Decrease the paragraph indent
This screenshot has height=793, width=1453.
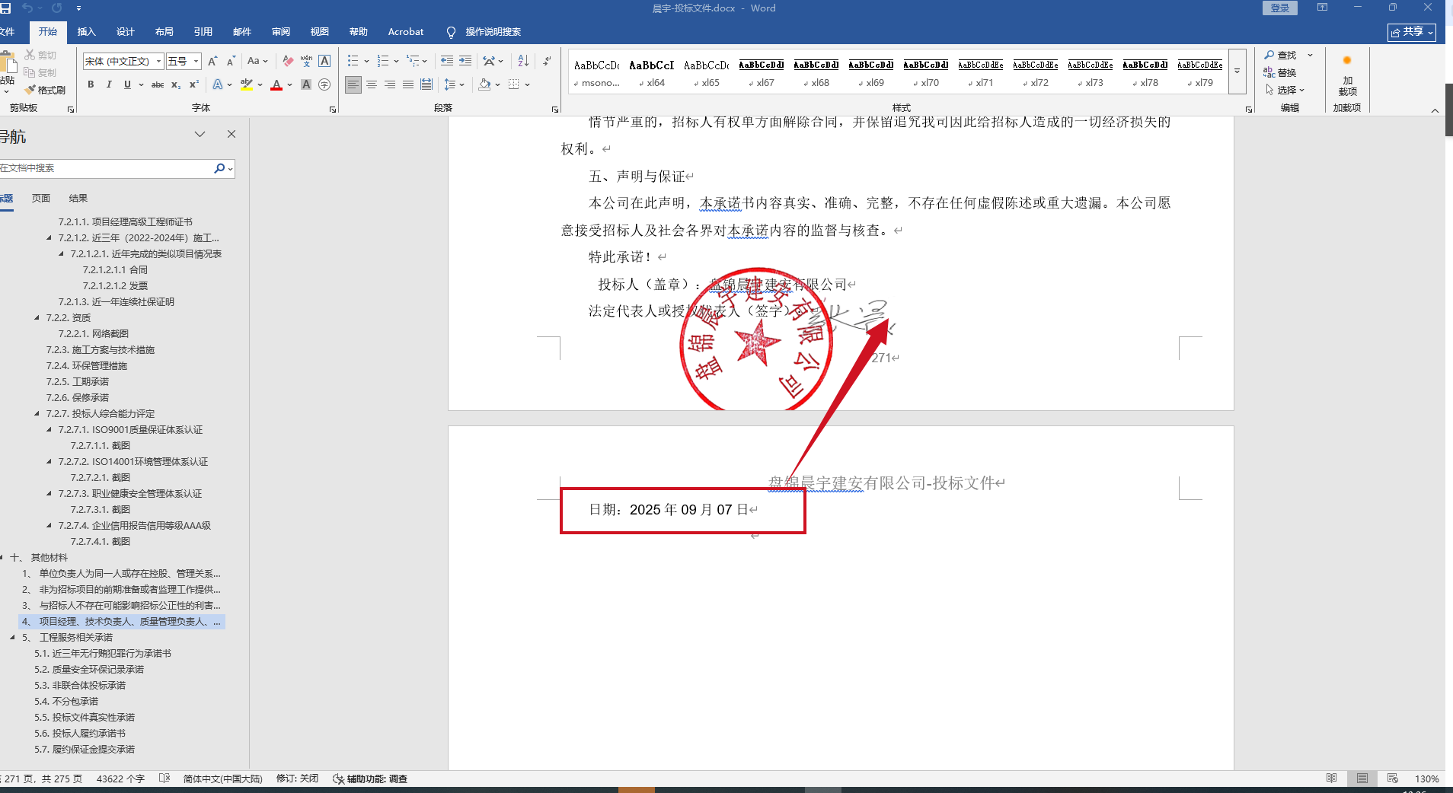coord(447,61)
